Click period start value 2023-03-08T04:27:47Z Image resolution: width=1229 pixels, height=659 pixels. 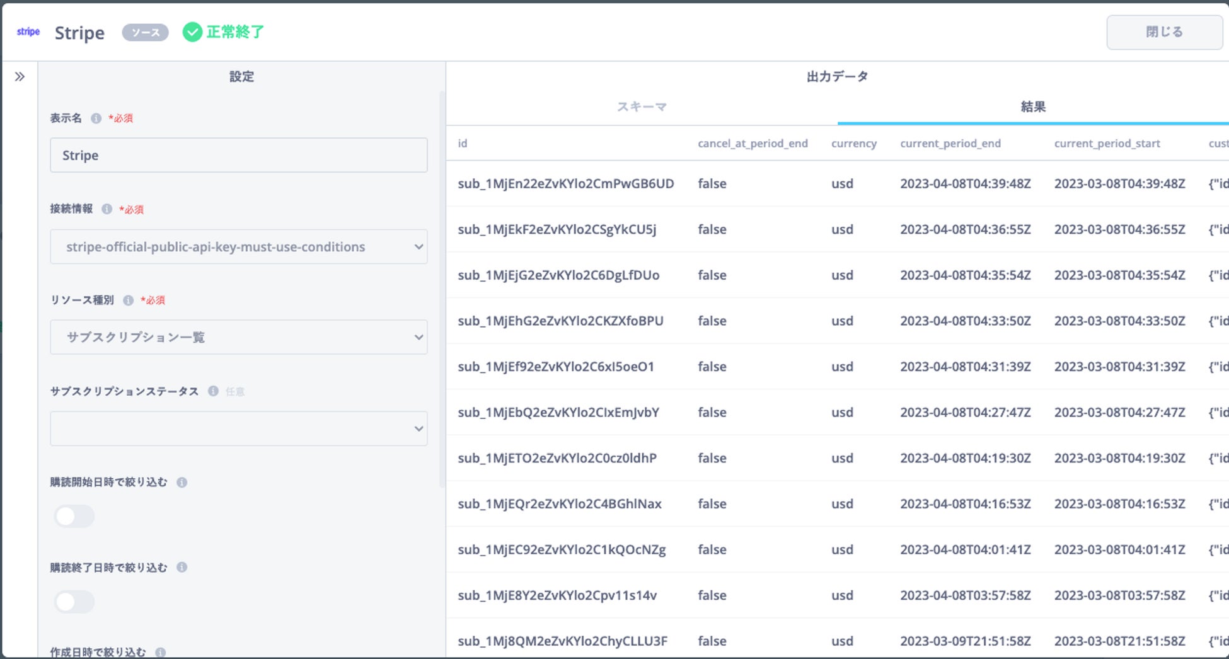[1120, 413]
